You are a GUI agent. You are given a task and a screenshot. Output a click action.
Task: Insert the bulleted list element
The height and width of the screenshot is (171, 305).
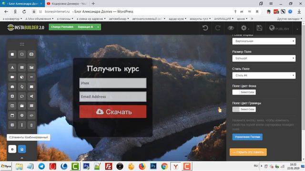tap(31, 106)
